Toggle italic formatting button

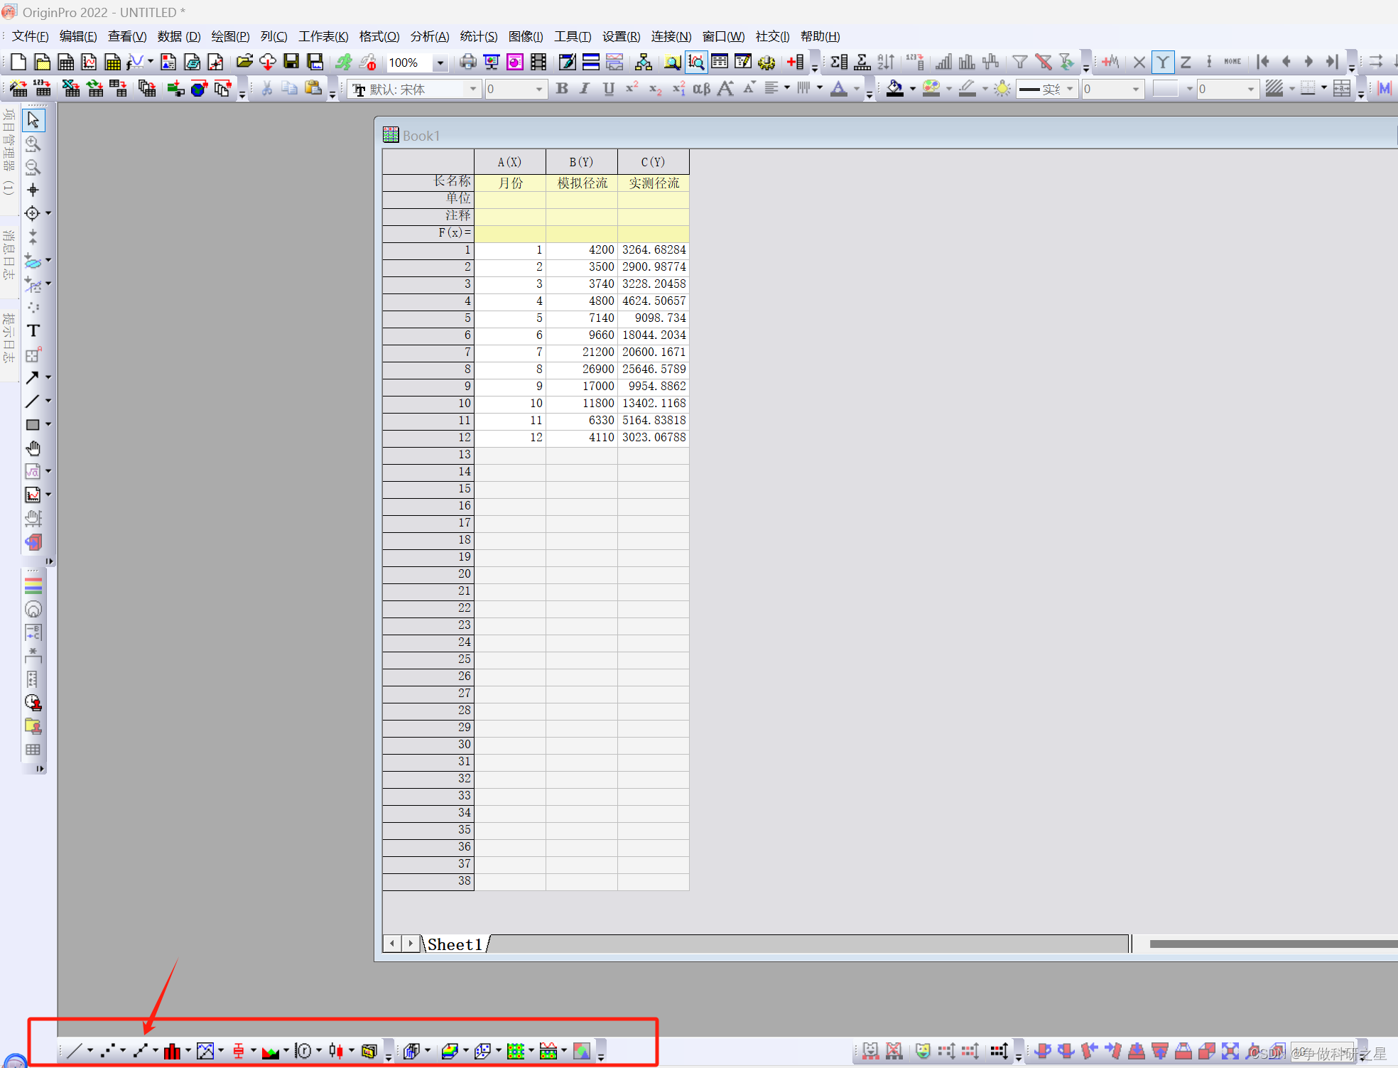585,89
